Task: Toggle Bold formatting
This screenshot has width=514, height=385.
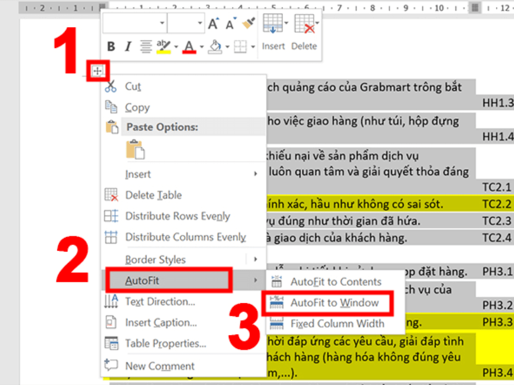Action: pyautogui.click(x=111, y=46)
